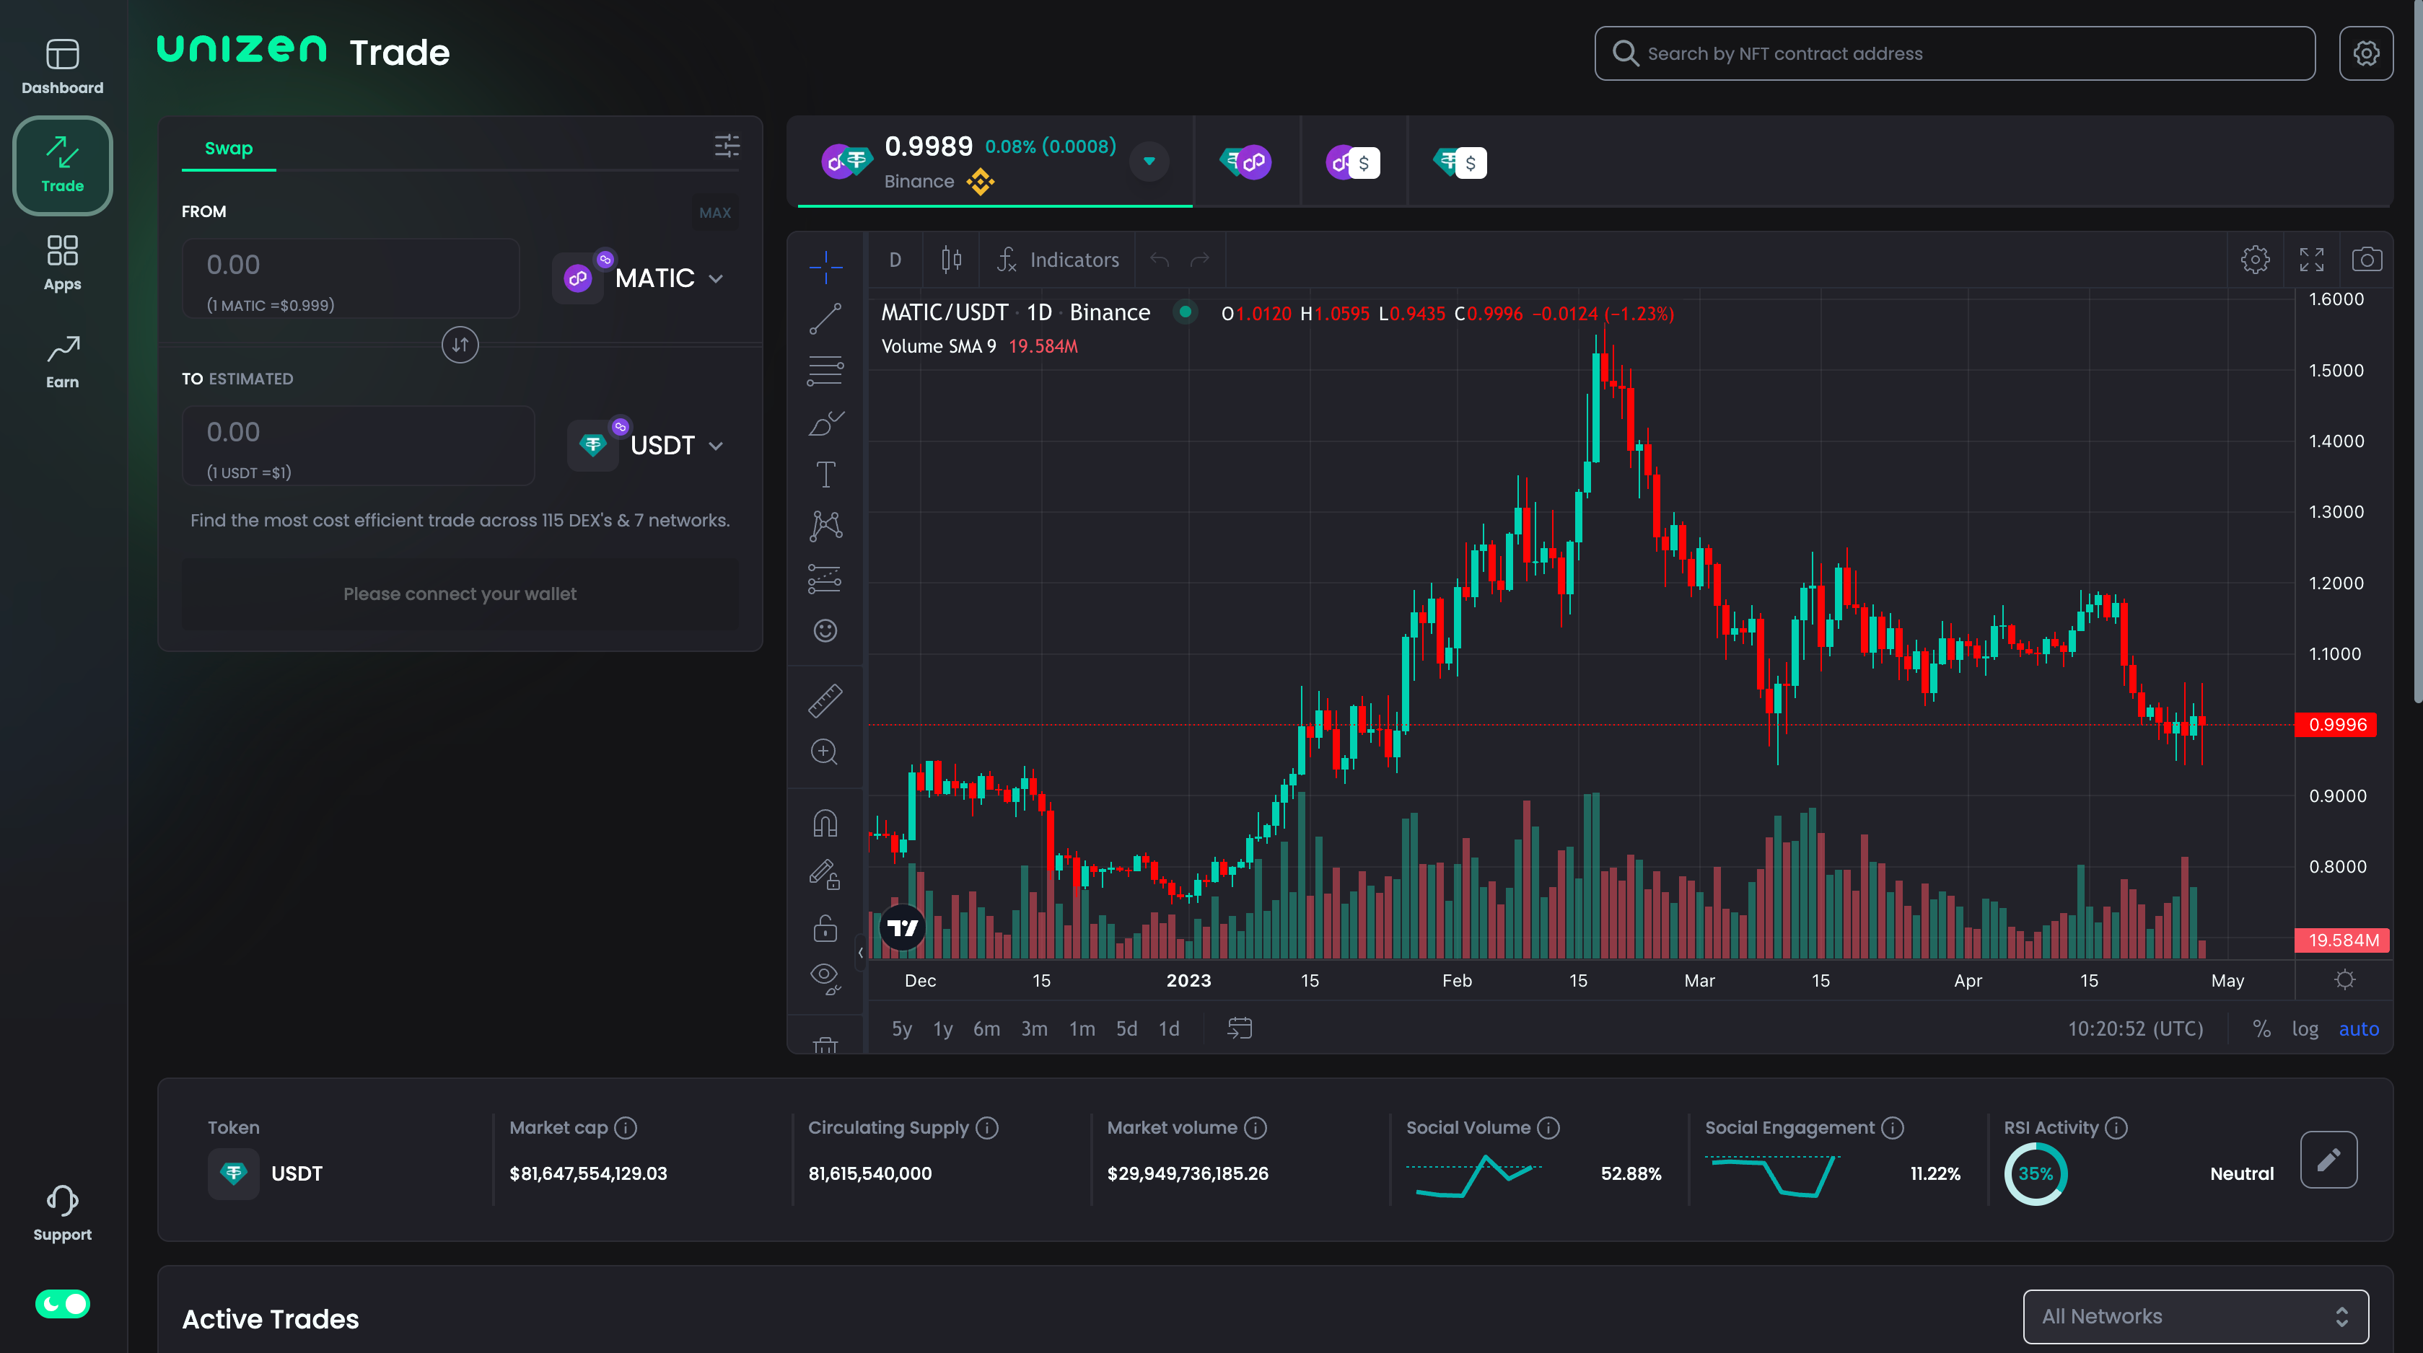2423x1353 pixels.
Task: Open swap settings sliders icon
Action: 726,146
